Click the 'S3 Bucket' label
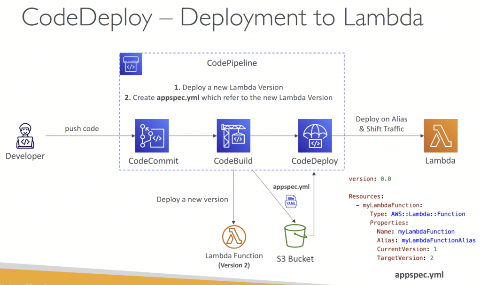The width and height of the screenshot is (481, 285). [x=295, y=259]
